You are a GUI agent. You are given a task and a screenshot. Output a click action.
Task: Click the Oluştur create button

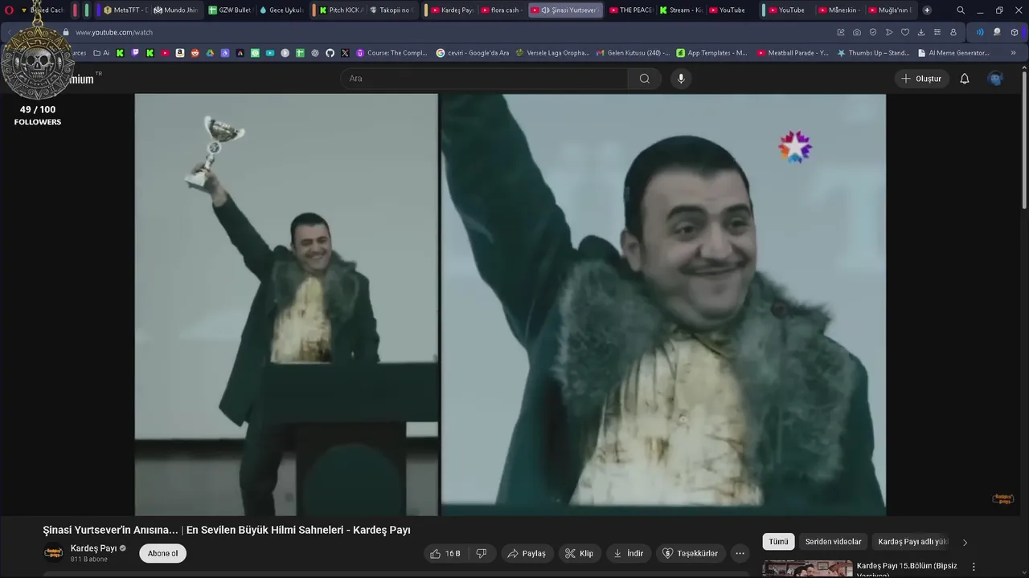pyautogui.click(x=921, y=79)
